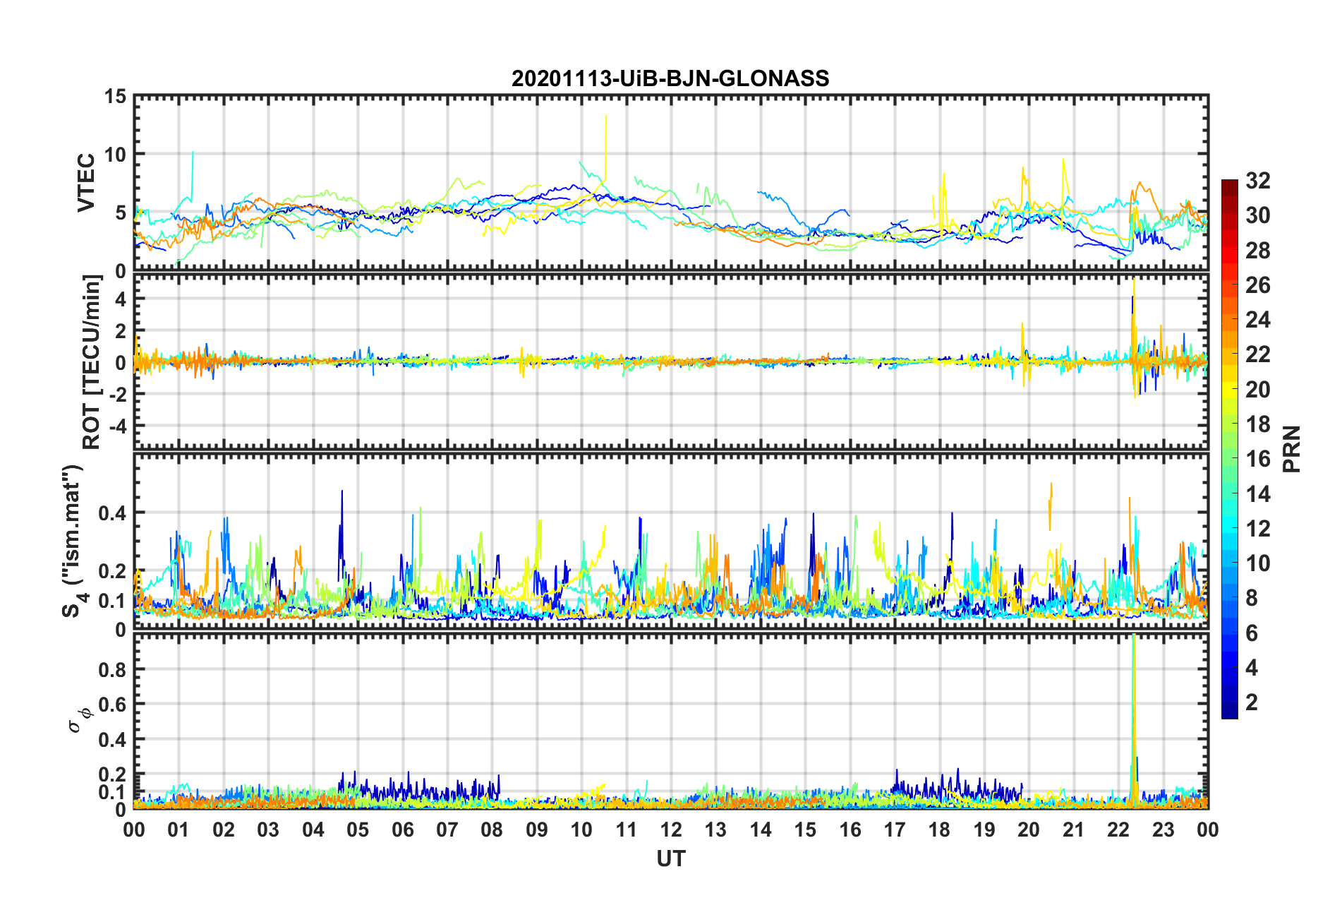
Task: Select the VTEC axis label
Action: coord(86,182)
